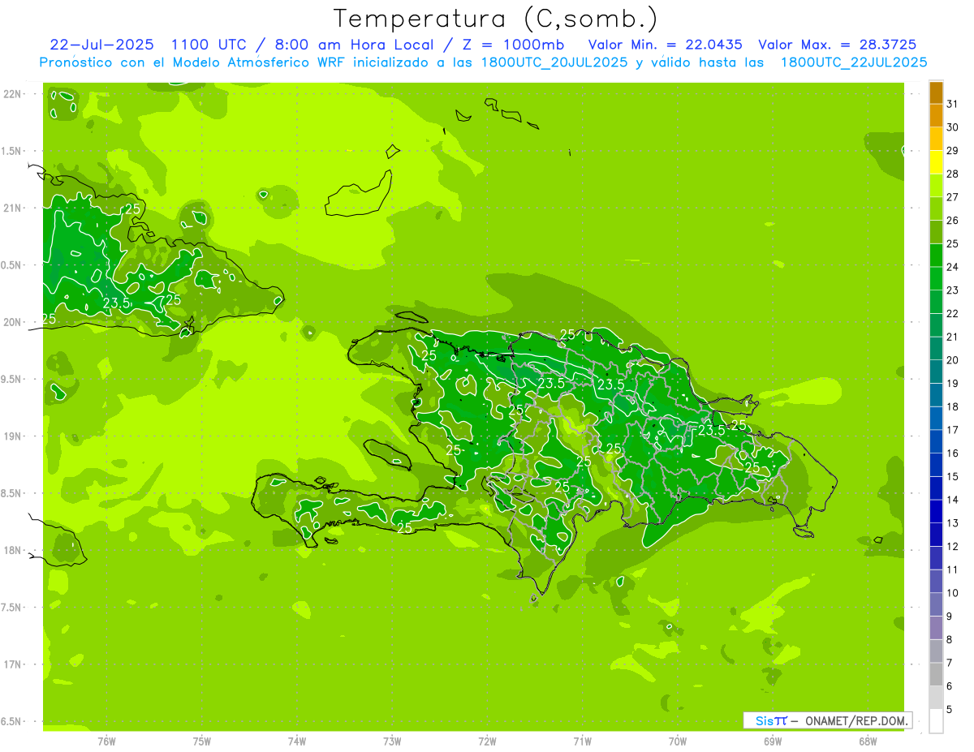Click the 75W longitude axis label

(201, 741)
